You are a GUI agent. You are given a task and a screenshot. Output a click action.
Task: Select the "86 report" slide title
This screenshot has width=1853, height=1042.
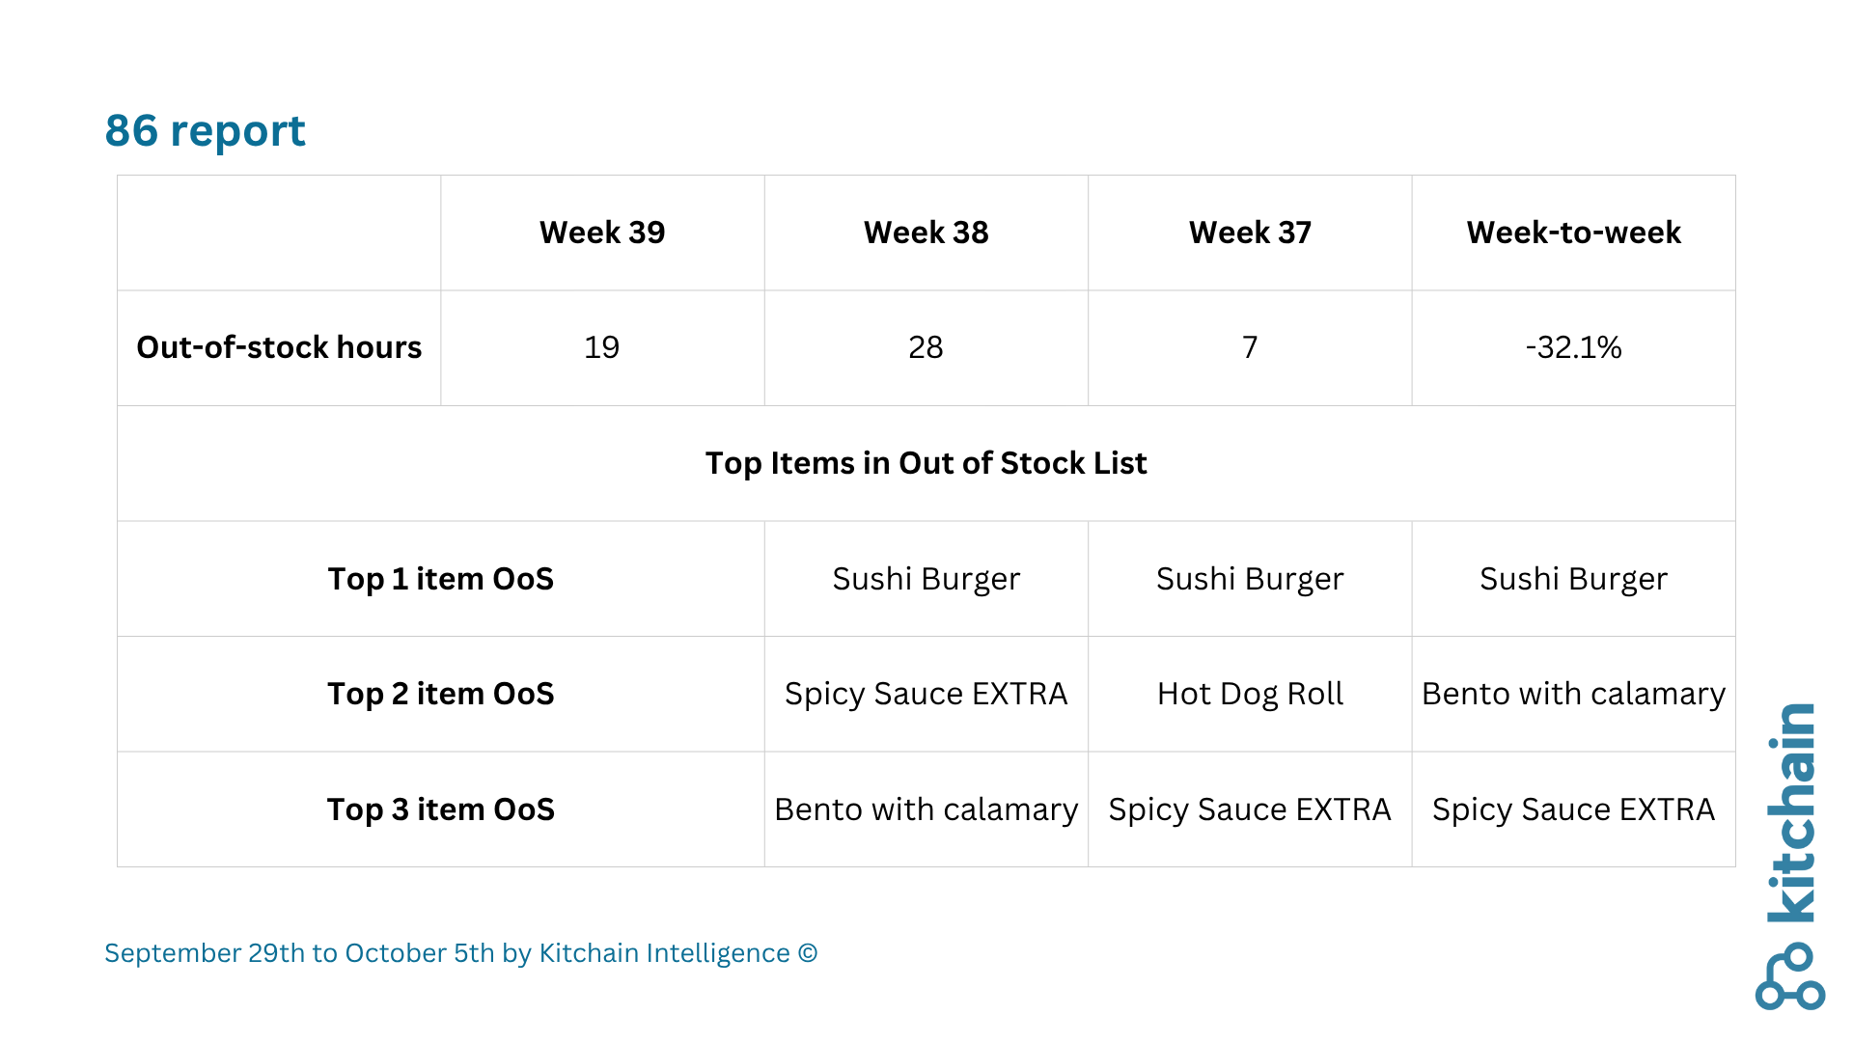click(x=205, y=130)
